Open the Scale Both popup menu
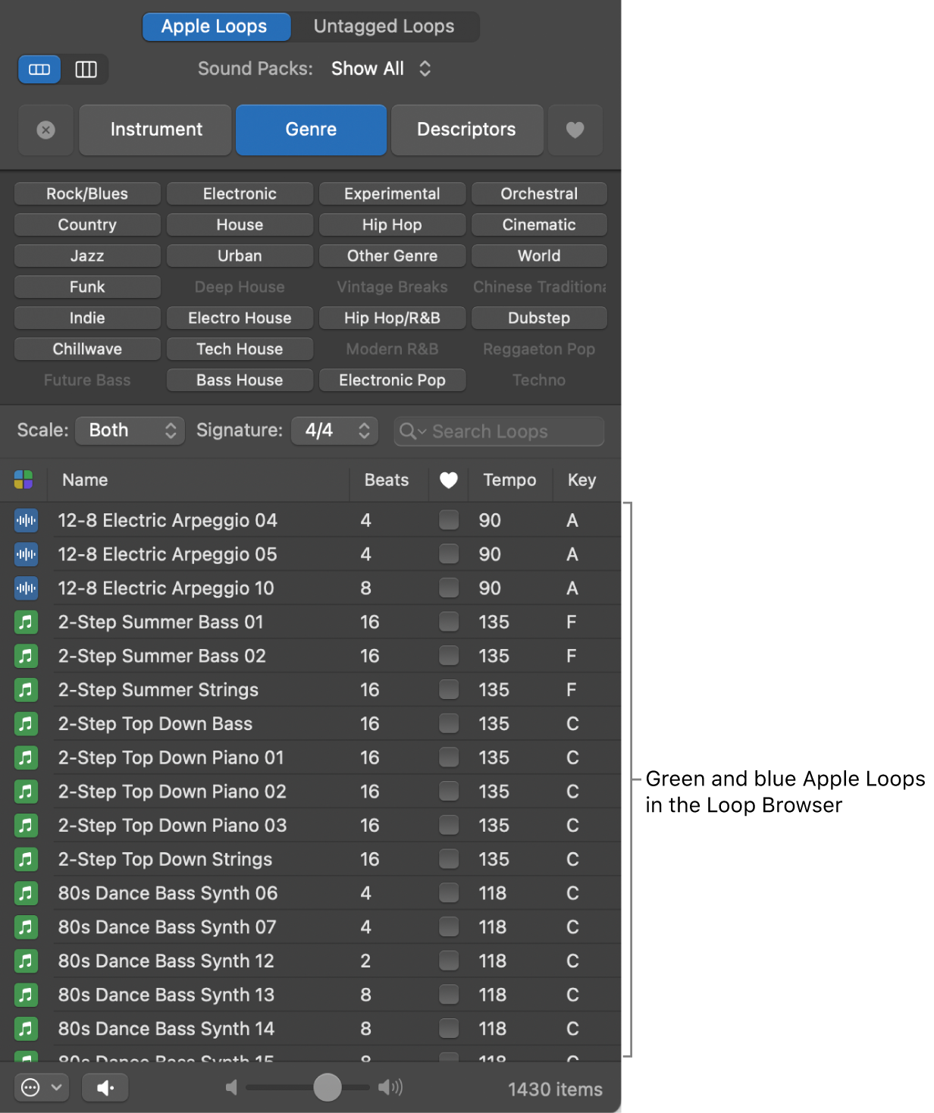 (130, 431)
